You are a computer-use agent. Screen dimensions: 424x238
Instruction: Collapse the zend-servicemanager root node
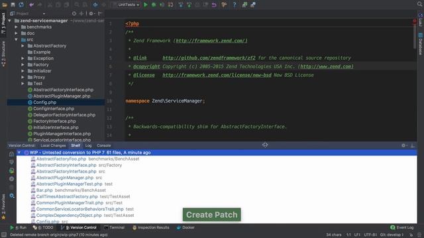click(10, 20)
